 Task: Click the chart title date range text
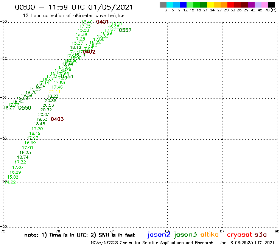tap(74, 7)
